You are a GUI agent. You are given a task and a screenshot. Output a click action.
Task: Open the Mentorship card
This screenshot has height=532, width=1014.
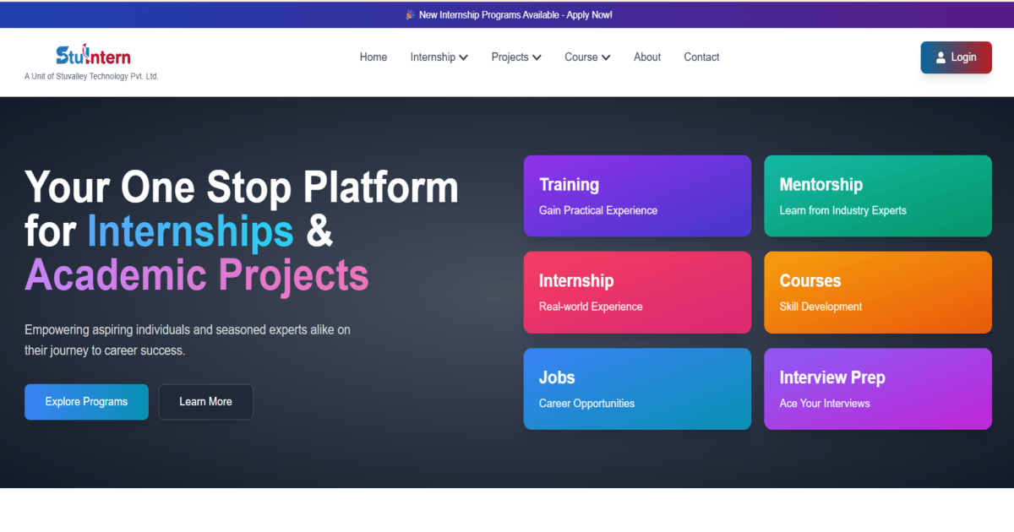[x=877, y=196]
